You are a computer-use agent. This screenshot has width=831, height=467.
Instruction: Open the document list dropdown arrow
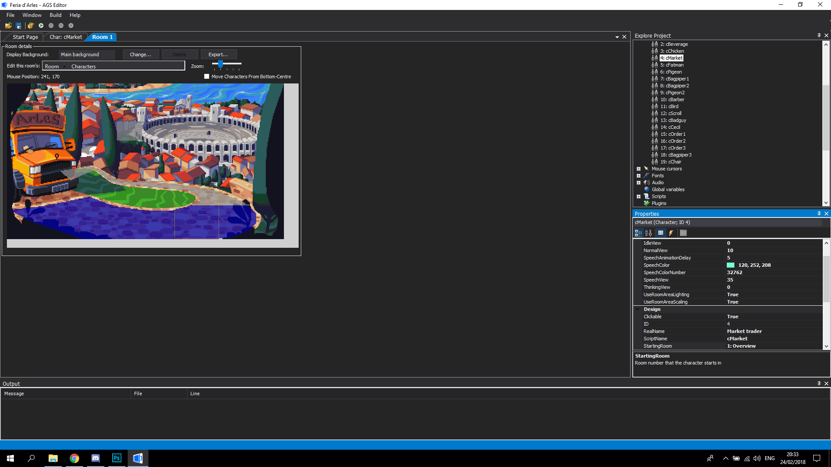pos(617,37)
